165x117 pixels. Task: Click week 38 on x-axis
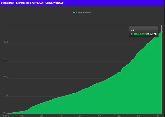coord(158,116)
